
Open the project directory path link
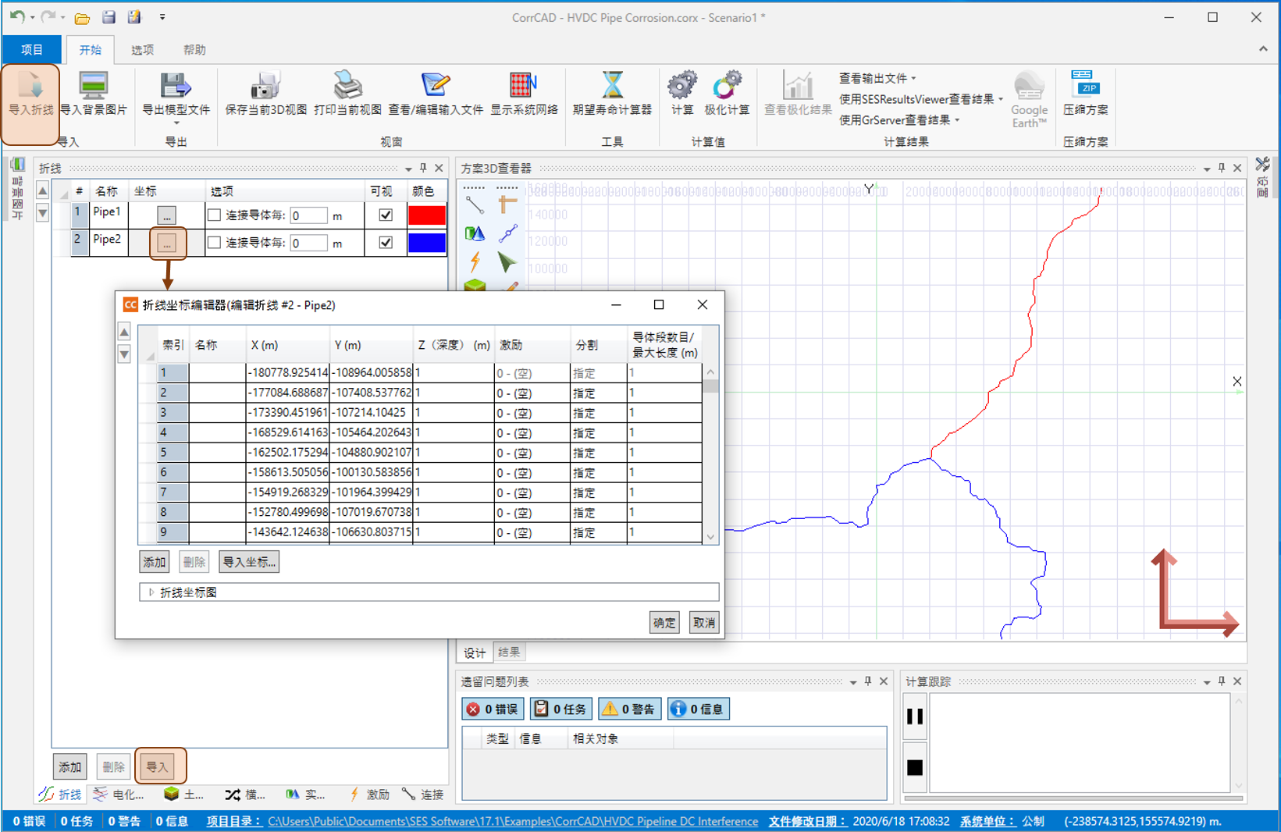click(513, 821)
